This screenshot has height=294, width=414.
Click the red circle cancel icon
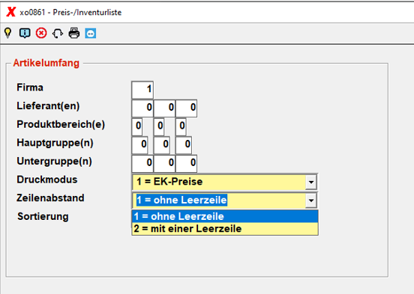[41, 33]
